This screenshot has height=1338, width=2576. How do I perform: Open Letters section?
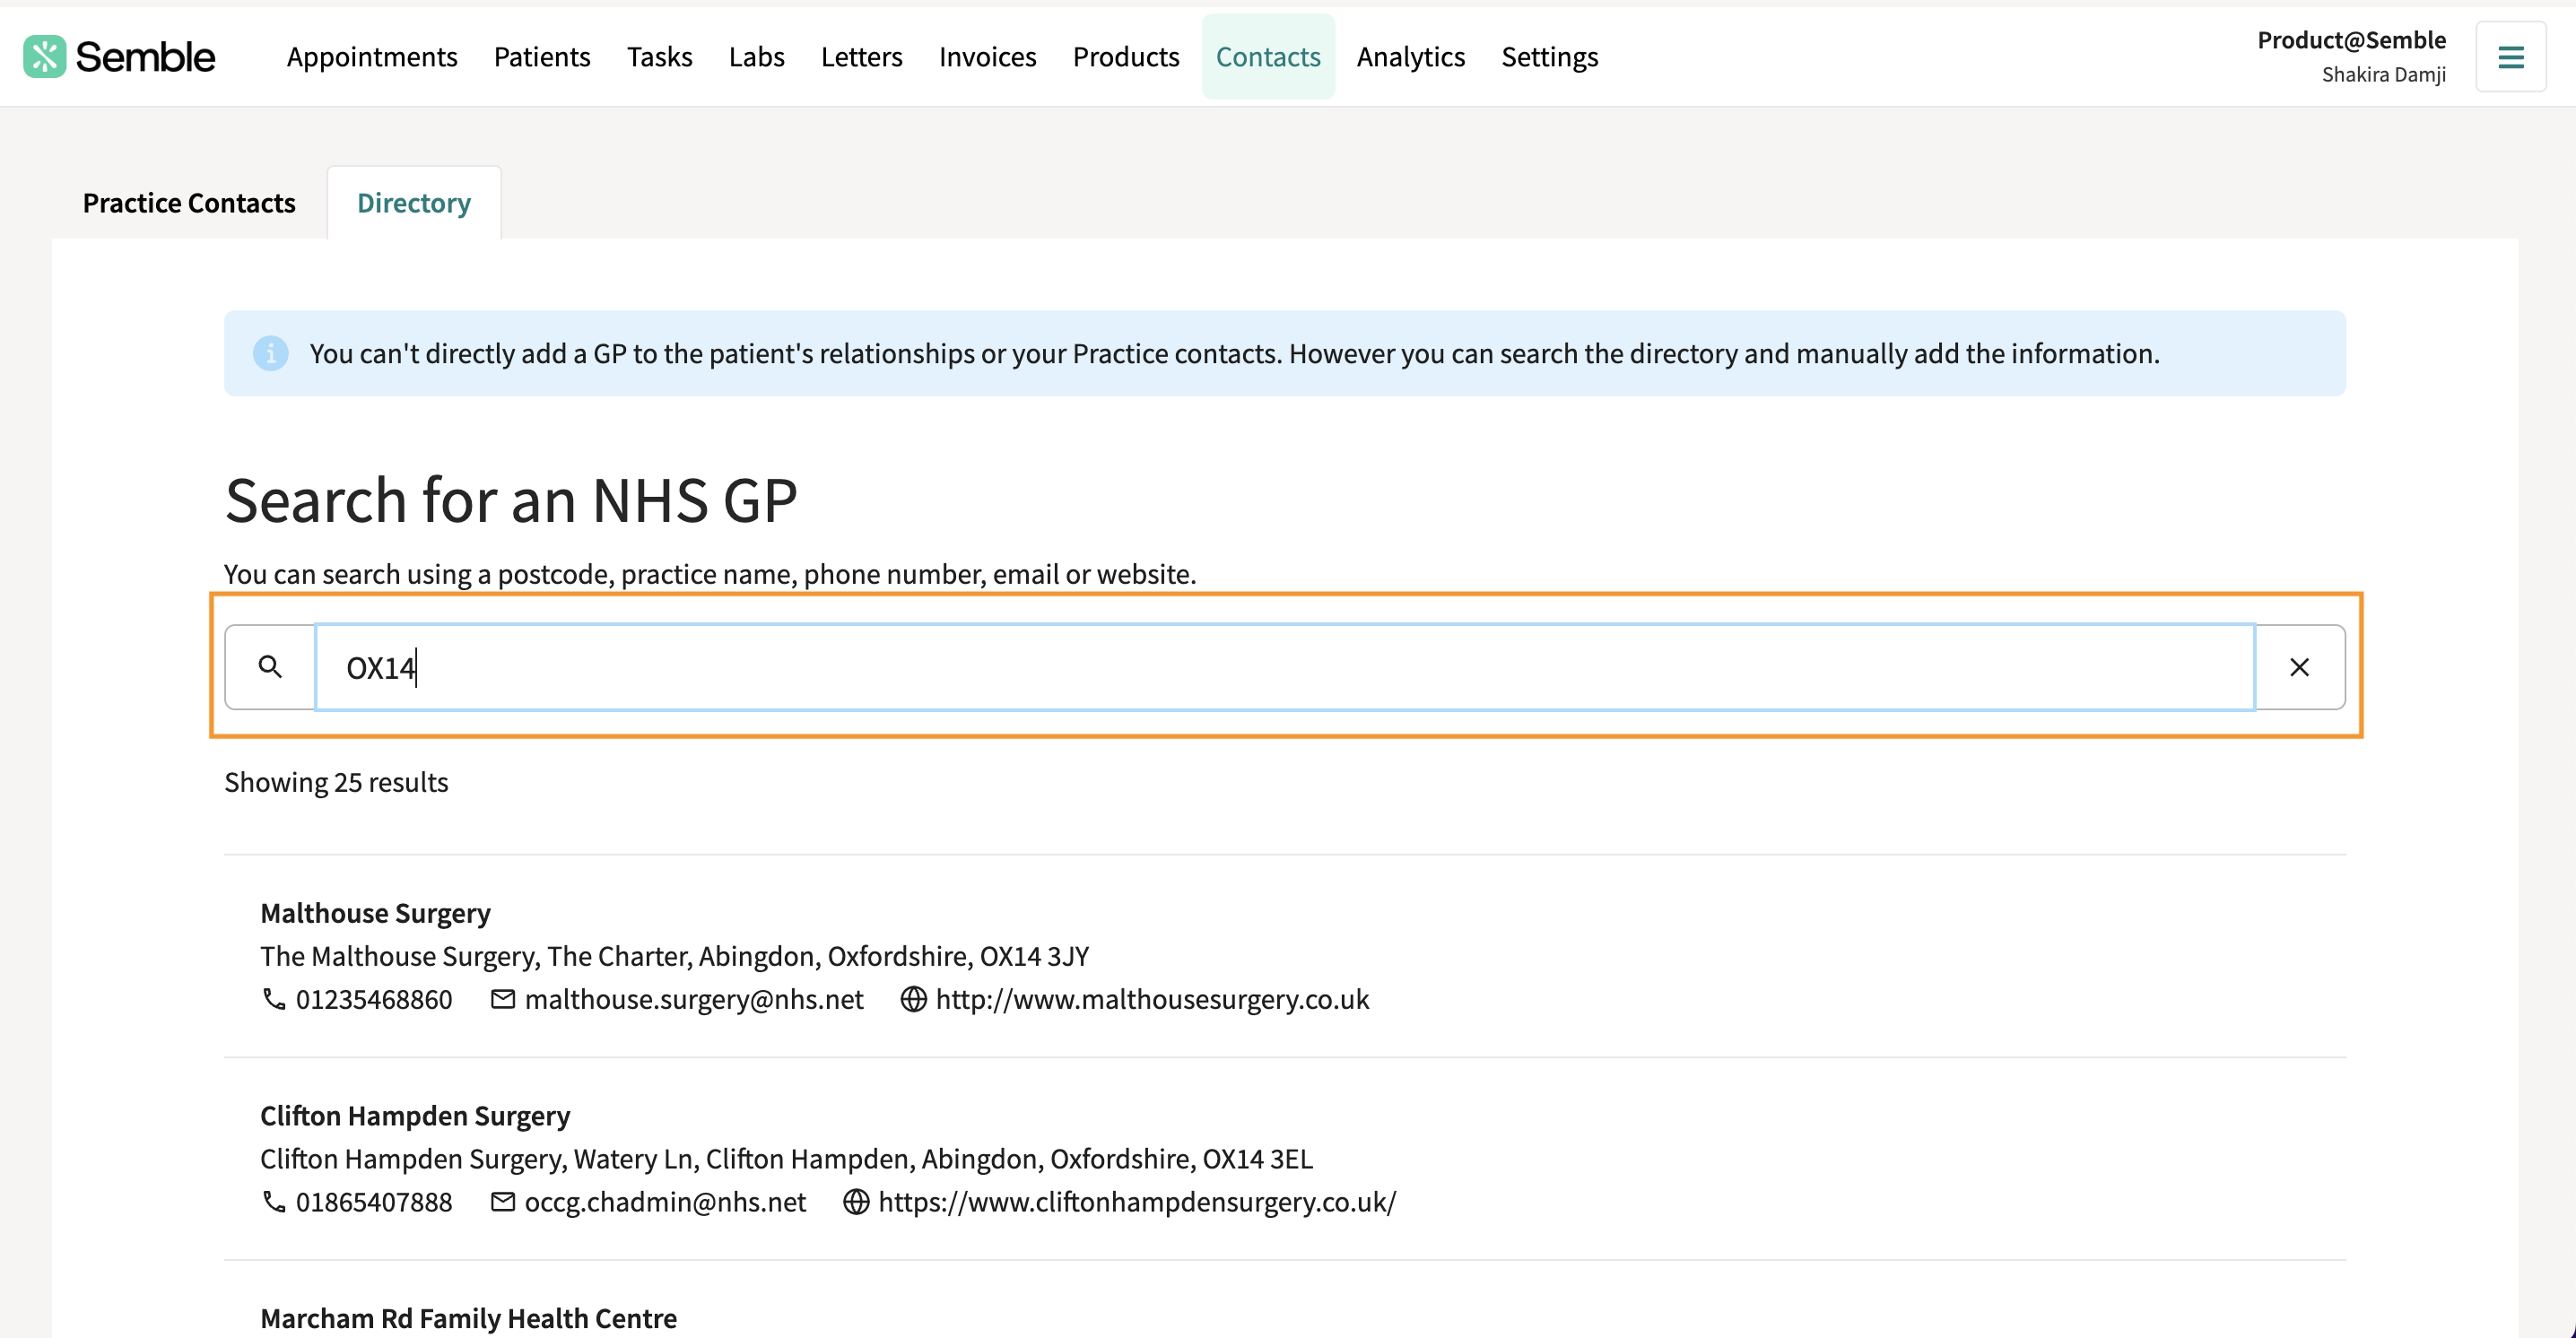[862, 57]
